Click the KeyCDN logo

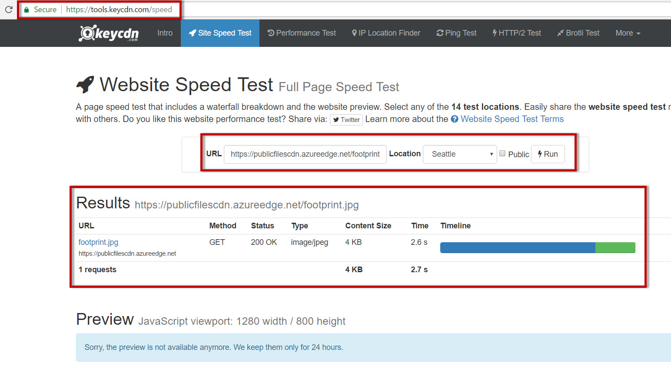click(x=109, y=33)
